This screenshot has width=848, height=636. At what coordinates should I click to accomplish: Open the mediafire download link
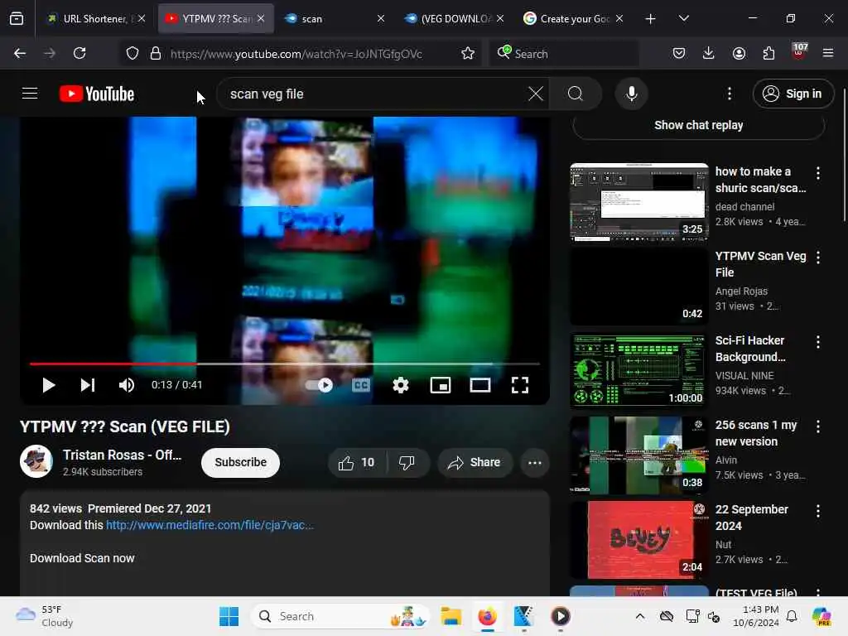coord(210,525)
